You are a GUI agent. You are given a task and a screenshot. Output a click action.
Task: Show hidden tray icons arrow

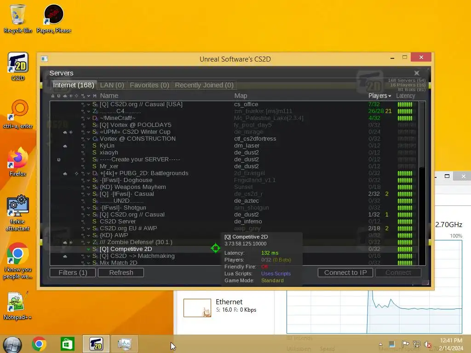coord(381,344)
